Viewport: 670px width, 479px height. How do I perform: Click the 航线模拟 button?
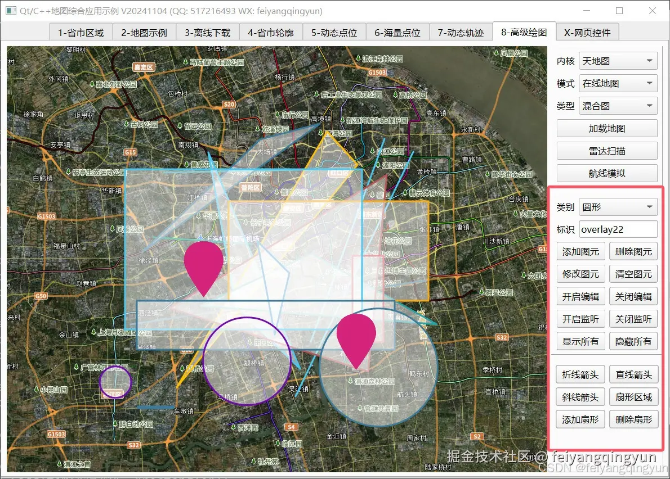[x=607, y=173]
